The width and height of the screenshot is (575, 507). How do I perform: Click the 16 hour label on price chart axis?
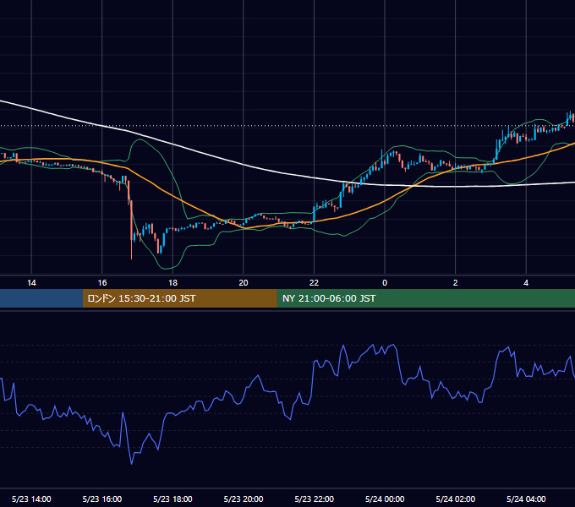102,283
